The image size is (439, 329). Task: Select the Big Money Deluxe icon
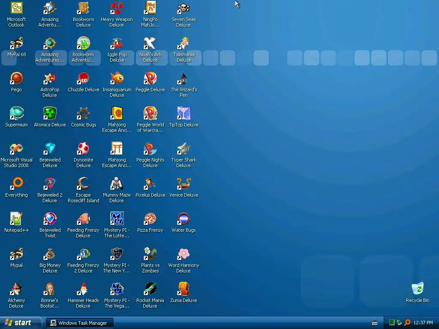click(50, 254)
